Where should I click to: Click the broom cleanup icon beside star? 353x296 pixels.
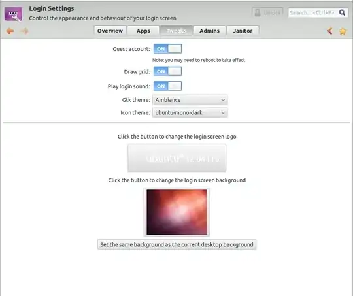(329, 31)
